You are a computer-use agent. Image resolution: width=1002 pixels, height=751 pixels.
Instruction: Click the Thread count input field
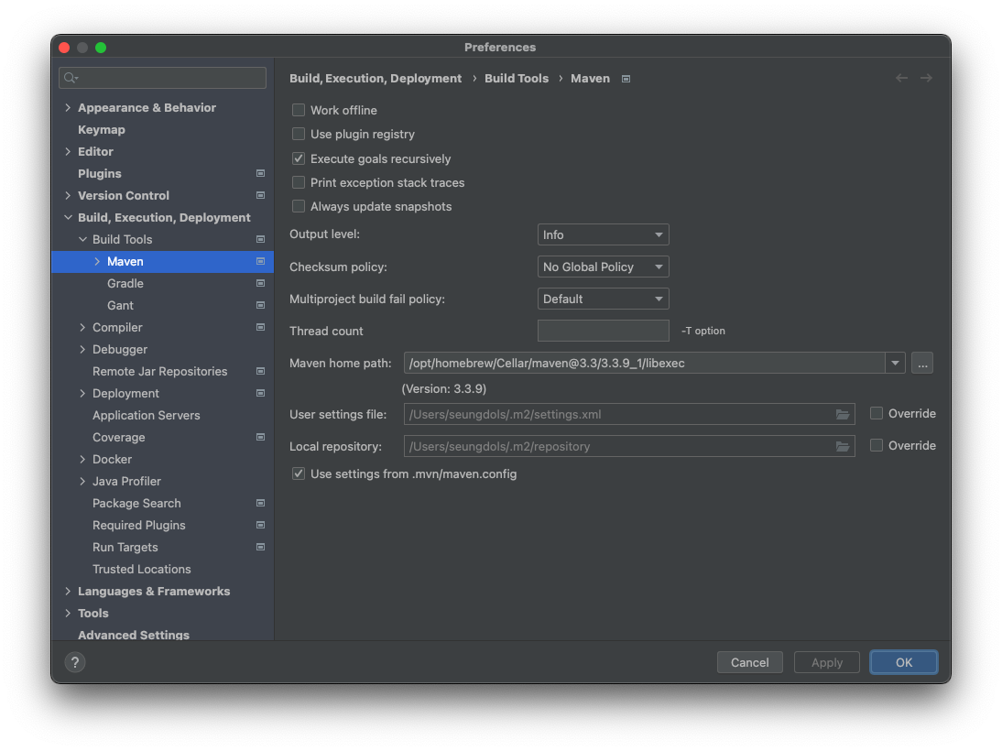(x=604, y=331)
